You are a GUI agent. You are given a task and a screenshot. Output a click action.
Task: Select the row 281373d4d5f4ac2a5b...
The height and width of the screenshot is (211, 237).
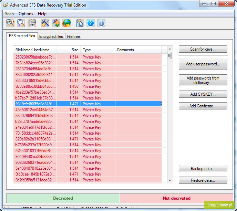point(88,69)
